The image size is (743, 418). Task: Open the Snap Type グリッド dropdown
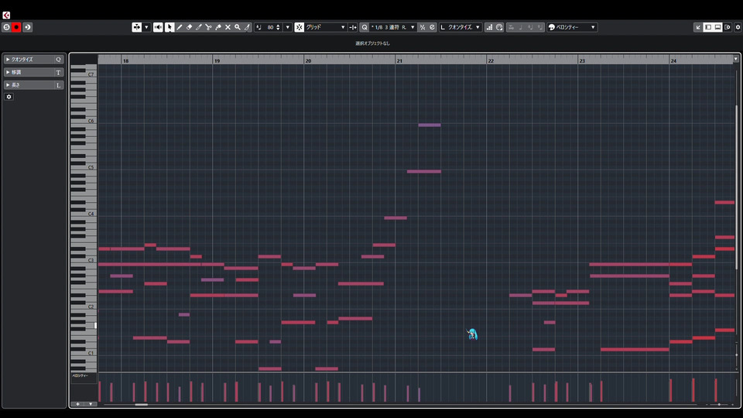point(326,28)
